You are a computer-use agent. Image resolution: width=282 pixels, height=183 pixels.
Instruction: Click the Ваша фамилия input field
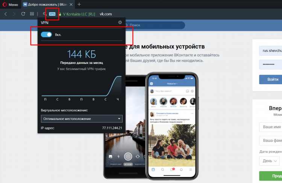(270, 141)
